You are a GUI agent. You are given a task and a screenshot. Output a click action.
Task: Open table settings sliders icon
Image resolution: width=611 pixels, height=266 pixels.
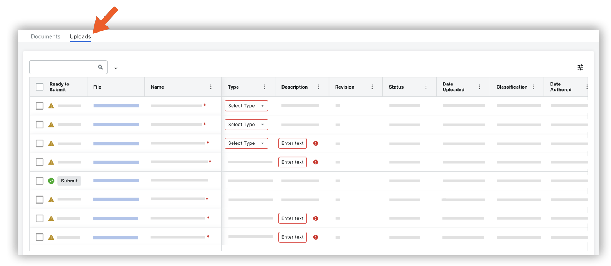pos(580,67)
